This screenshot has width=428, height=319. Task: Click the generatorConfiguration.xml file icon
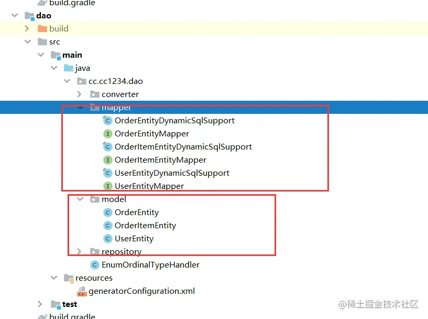tap(81, 291)
